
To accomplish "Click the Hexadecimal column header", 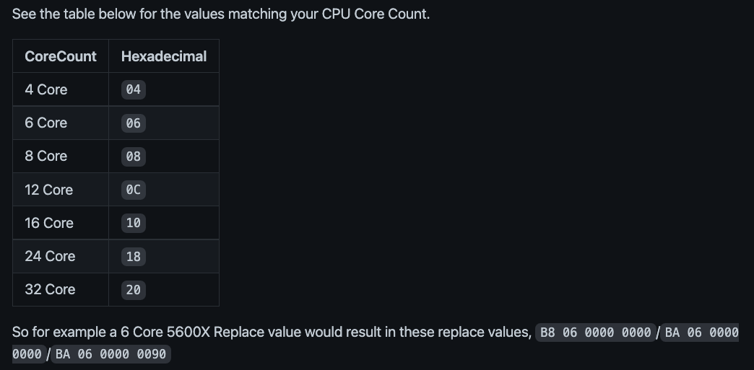I will (x=164, y=56).
